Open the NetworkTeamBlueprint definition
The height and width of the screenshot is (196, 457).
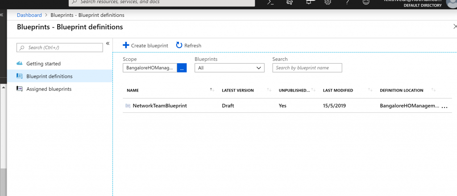(x=160, y=106)
